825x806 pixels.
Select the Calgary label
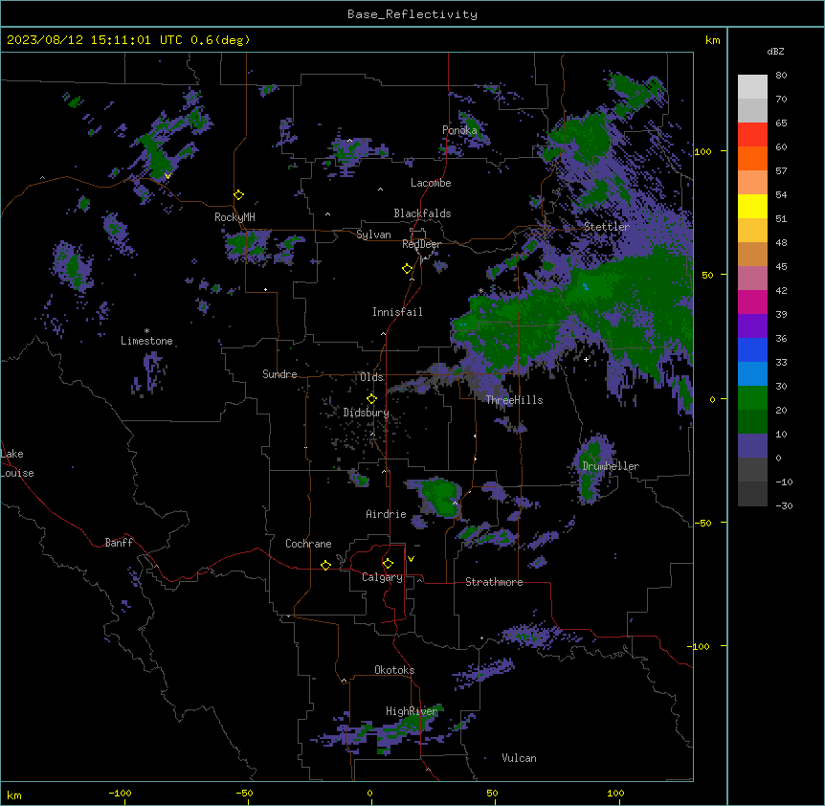(x=382, y=577)
